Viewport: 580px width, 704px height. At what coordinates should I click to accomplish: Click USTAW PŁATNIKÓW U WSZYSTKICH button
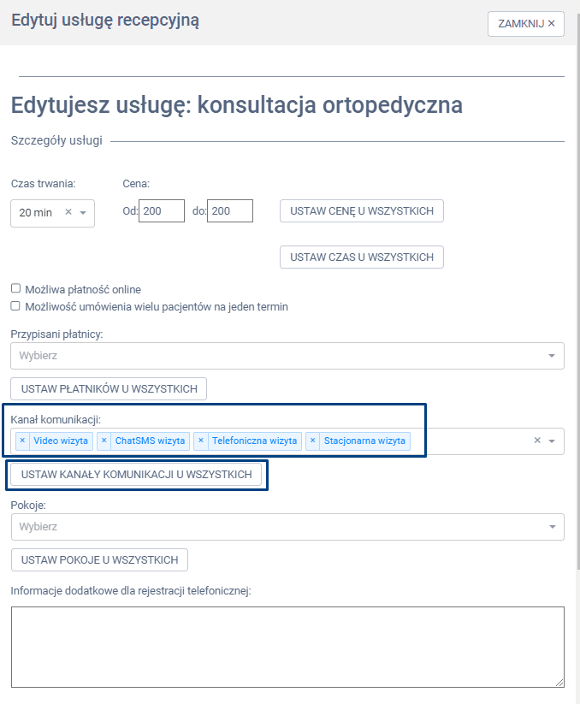pyautogui.click(x=109, y=389)
